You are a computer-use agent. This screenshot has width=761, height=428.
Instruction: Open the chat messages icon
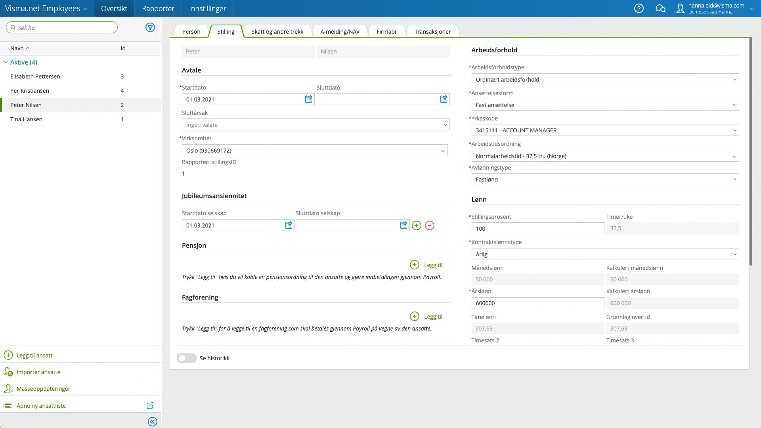click(x=660, y=8)
